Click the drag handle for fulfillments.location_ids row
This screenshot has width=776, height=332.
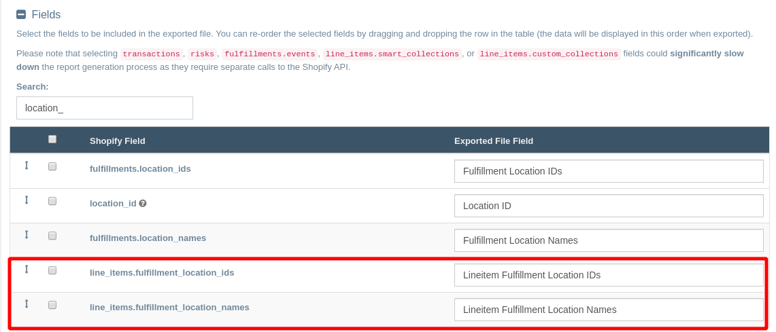click(27, 165)
